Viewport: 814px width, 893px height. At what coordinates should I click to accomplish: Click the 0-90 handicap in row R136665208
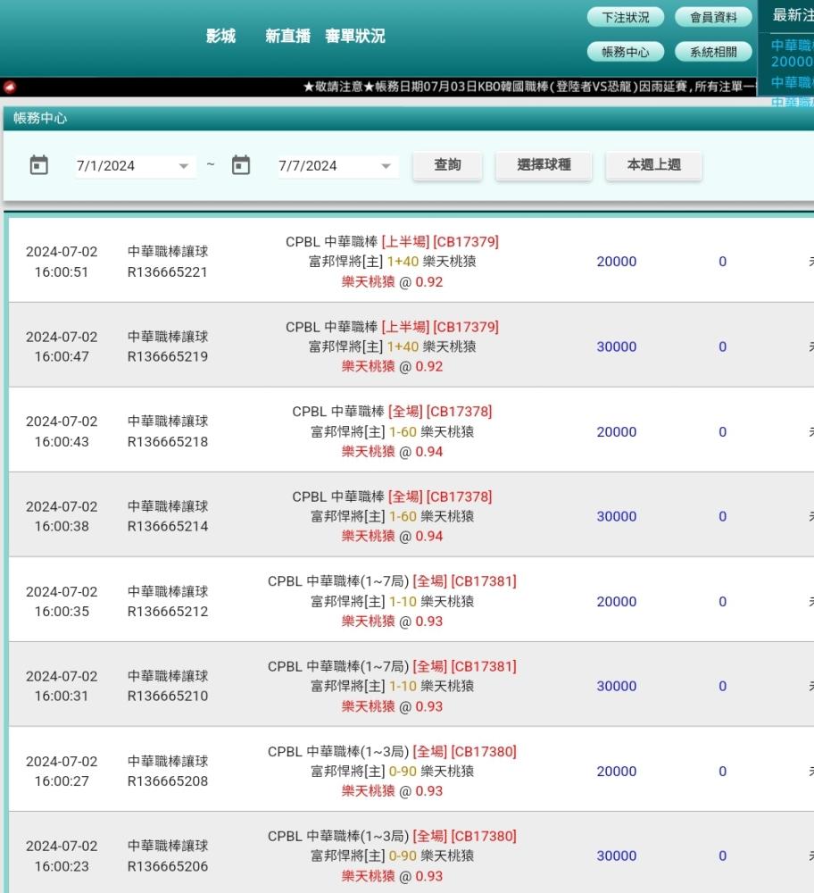(x=403, y=772)
